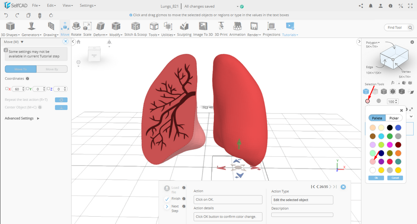Click the Projections tool

271,29
